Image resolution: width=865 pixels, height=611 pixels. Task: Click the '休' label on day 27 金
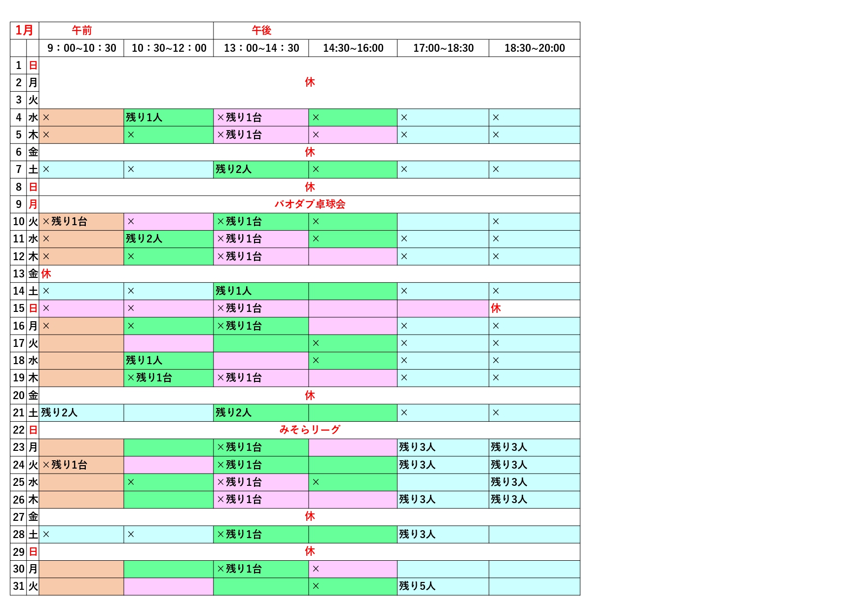(x=310, y=516)
